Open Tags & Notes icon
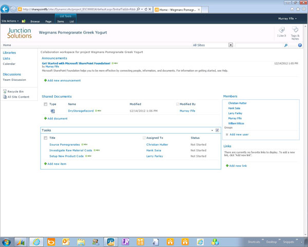308x247 pixels. (x=295, y=30)
